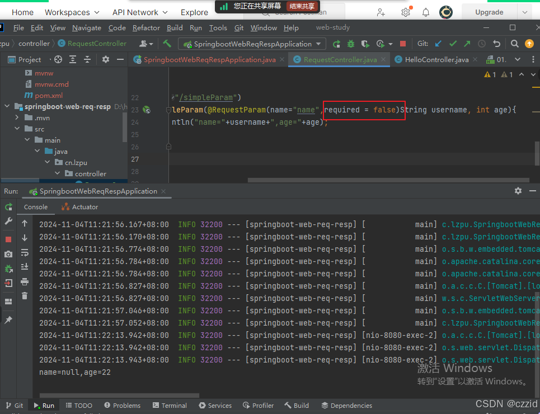Show hidden editor tabs dropdown
540x414 pixels.
[517, 60]
